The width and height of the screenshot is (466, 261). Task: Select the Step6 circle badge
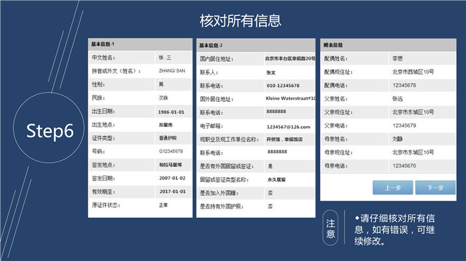[x=49, y=128]
